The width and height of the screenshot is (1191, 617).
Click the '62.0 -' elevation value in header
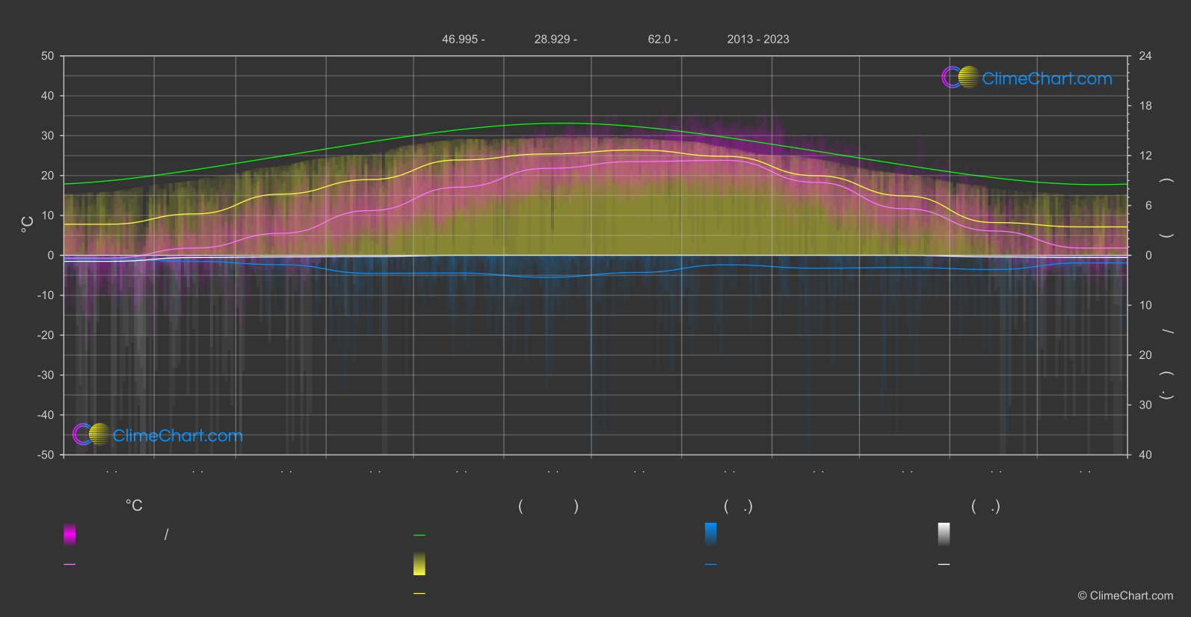click(662, 39)
